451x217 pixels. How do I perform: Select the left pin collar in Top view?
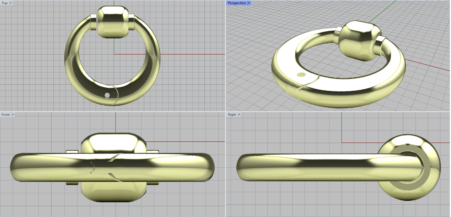coord(93,22)
